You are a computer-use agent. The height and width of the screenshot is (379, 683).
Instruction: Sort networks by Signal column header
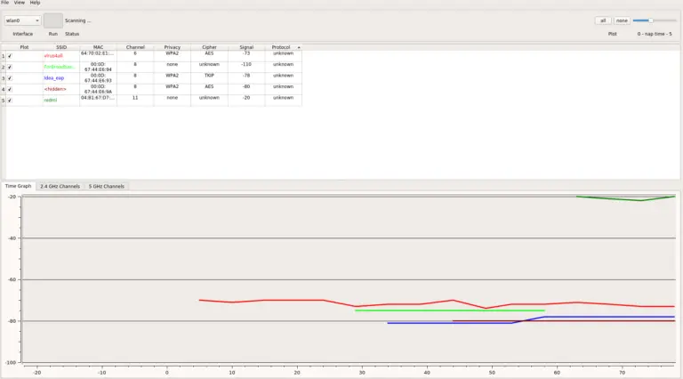click(246, 46)
